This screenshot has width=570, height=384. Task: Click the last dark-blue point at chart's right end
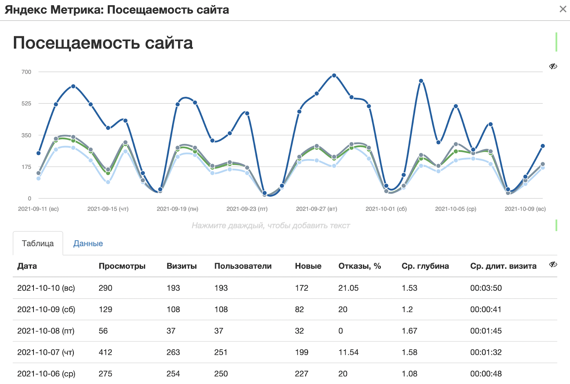(543, 146)
